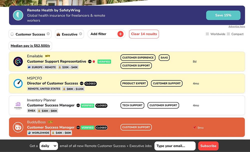This screenshot has height=152, width=250.
Task: Click the Emailable company name
Action: click(x=35, y=56)
